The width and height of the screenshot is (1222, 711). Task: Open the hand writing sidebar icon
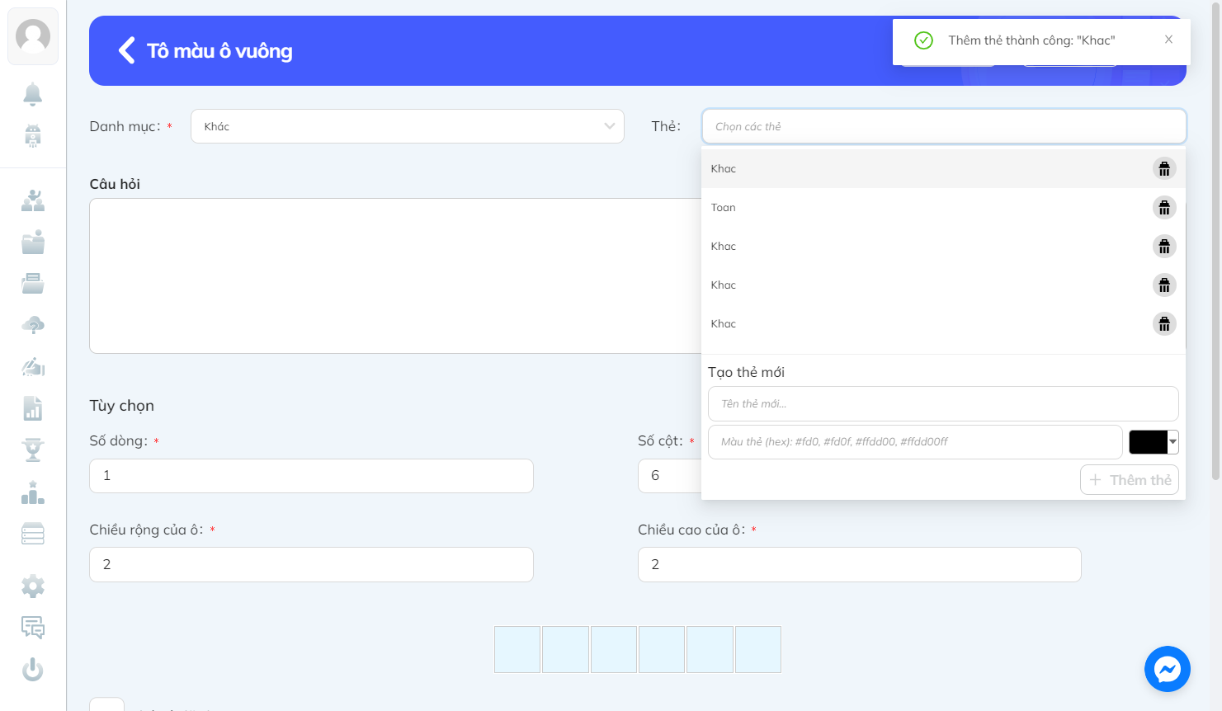pyautogui.click(x=33, y=366)
